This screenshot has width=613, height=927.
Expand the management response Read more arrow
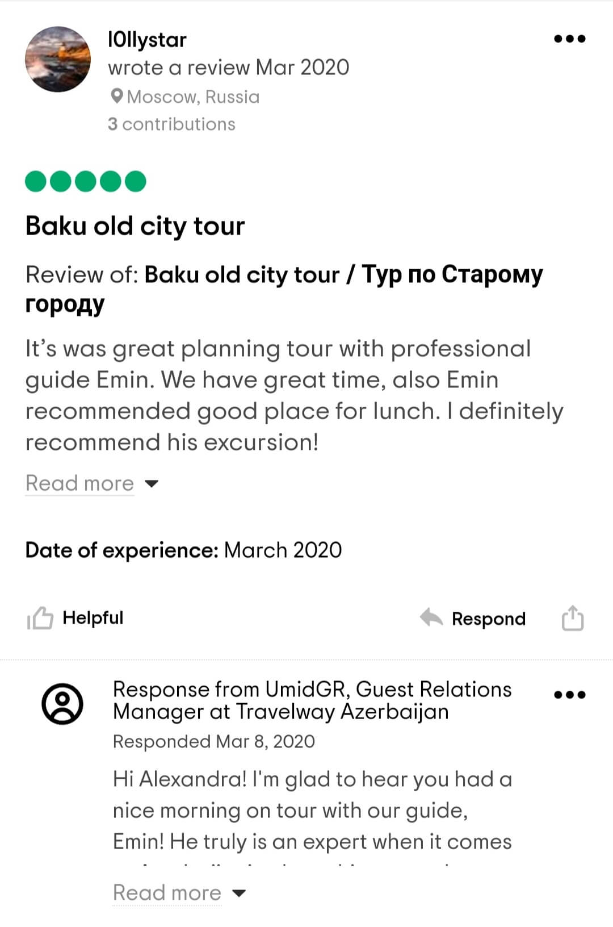pos(240,893)
